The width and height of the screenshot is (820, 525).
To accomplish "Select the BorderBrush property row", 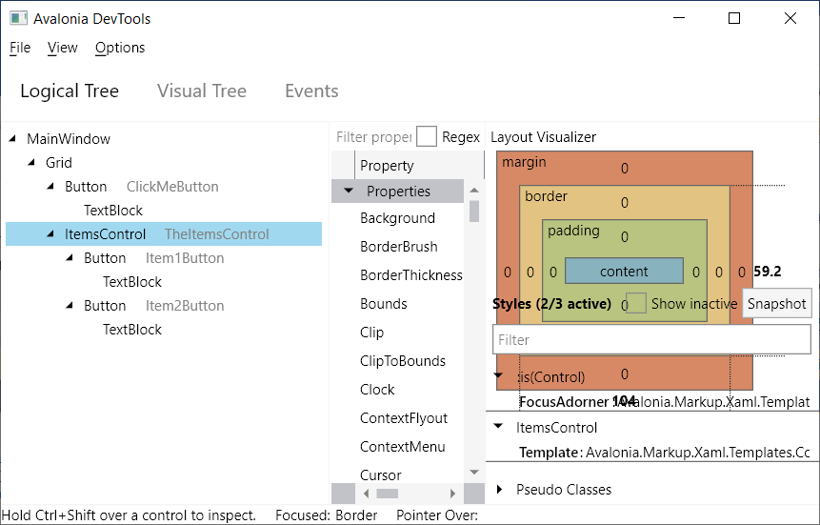I will coord(397,247).
